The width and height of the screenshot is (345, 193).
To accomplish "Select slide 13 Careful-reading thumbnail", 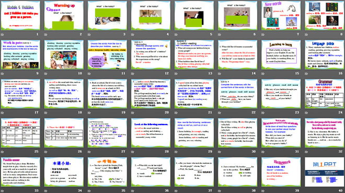I will tap(194, 54).
